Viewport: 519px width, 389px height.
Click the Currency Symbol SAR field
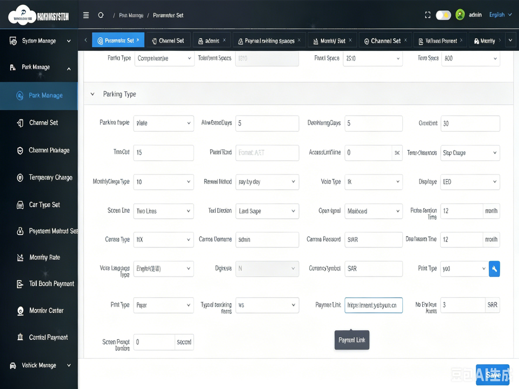(x=374, y=269)
